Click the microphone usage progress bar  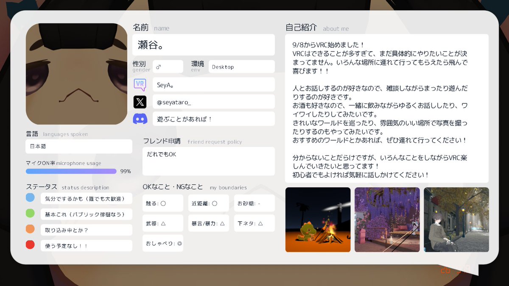tap(71, 171)
